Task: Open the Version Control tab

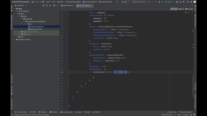Action: [21, 112]
